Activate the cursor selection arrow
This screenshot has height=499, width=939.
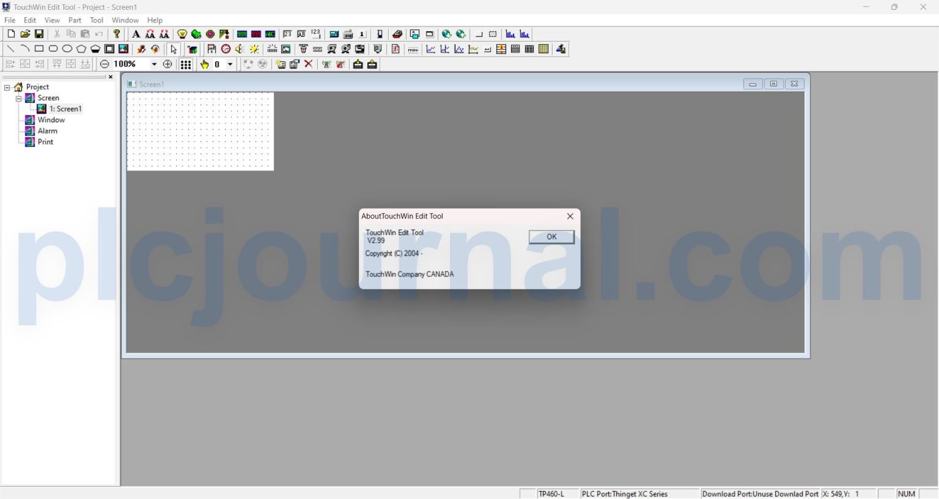point(173,49)
